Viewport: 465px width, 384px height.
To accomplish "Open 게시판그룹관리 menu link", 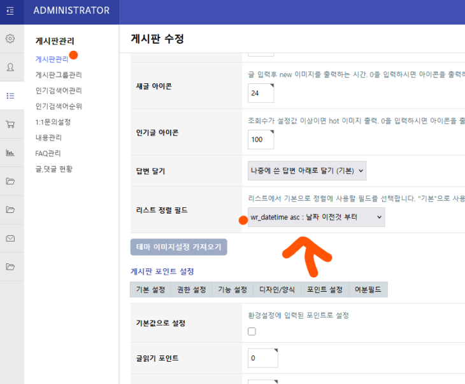I will click(59, 75).
